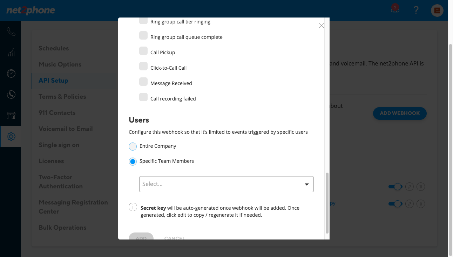Open the dashboard gauge sidebar icon
The width and height of the screenshot is (453, 257).
(x=11, y=74)
